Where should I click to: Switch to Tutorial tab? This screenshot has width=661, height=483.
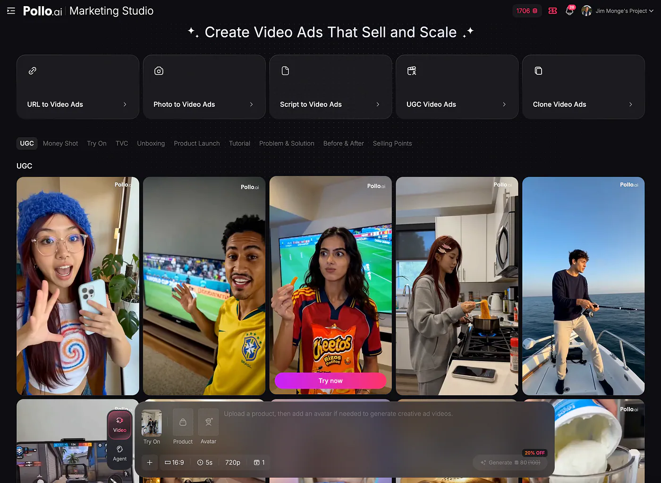[x=240, y=143]
